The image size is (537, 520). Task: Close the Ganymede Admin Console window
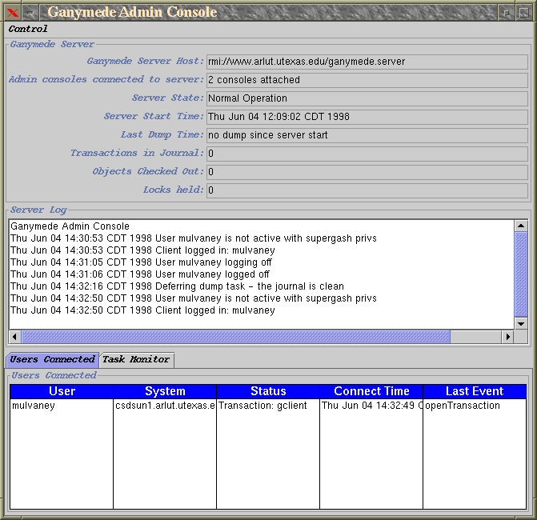(13, 12)
